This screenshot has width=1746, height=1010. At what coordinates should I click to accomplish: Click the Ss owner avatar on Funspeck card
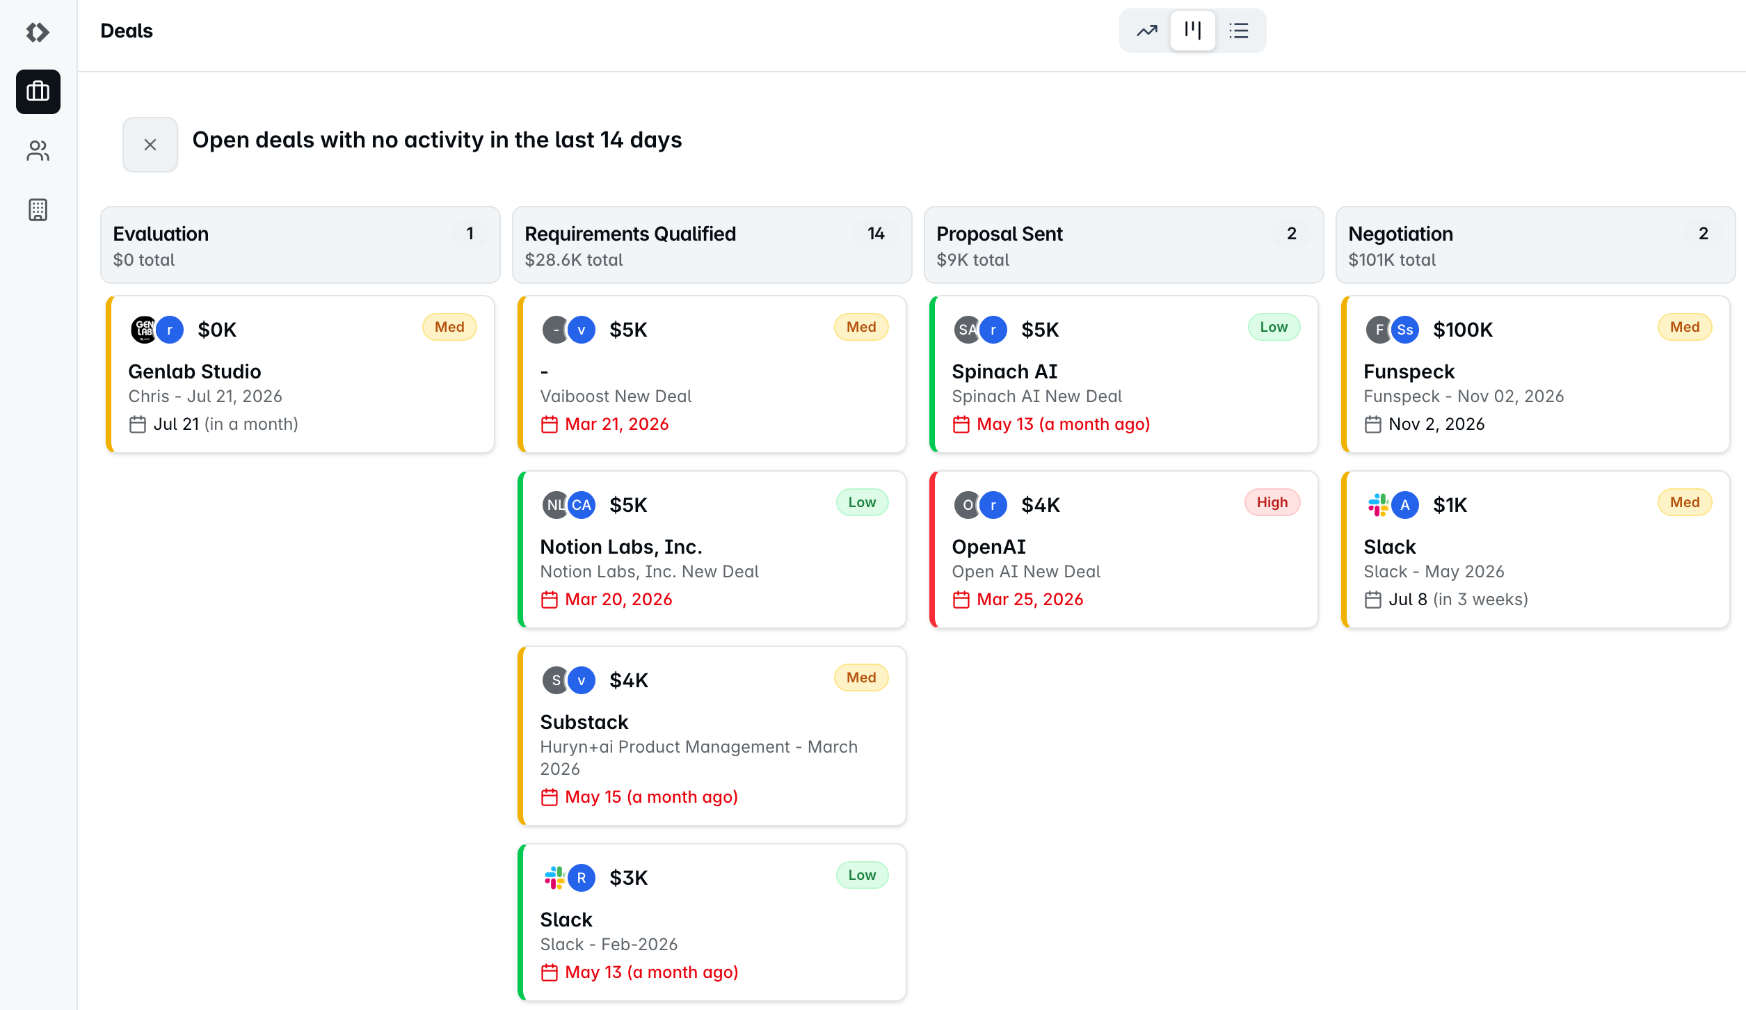[x=1405, y=330]
